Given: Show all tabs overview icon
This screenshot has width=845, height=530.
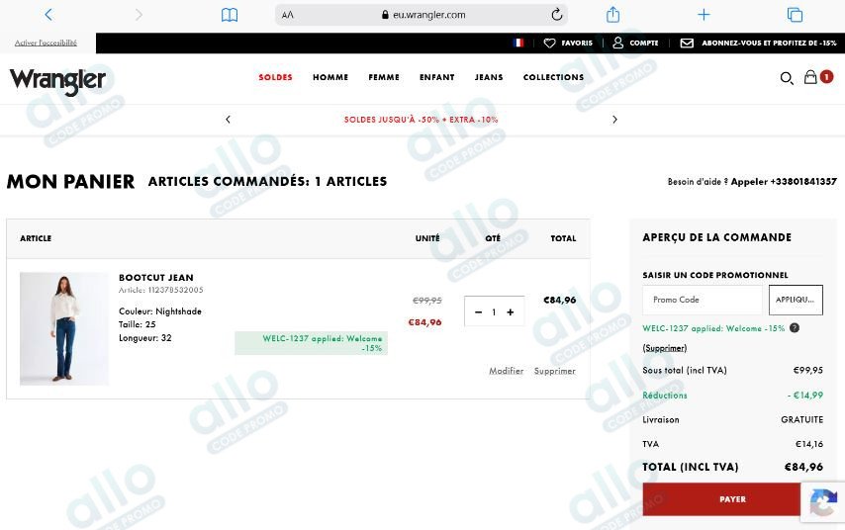Looking at the screenshot, I should click(795, 15).
